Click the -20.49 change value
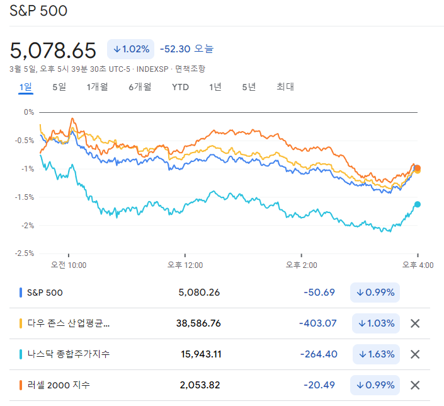Screen dimensions: 444x406 pos(319,385)
